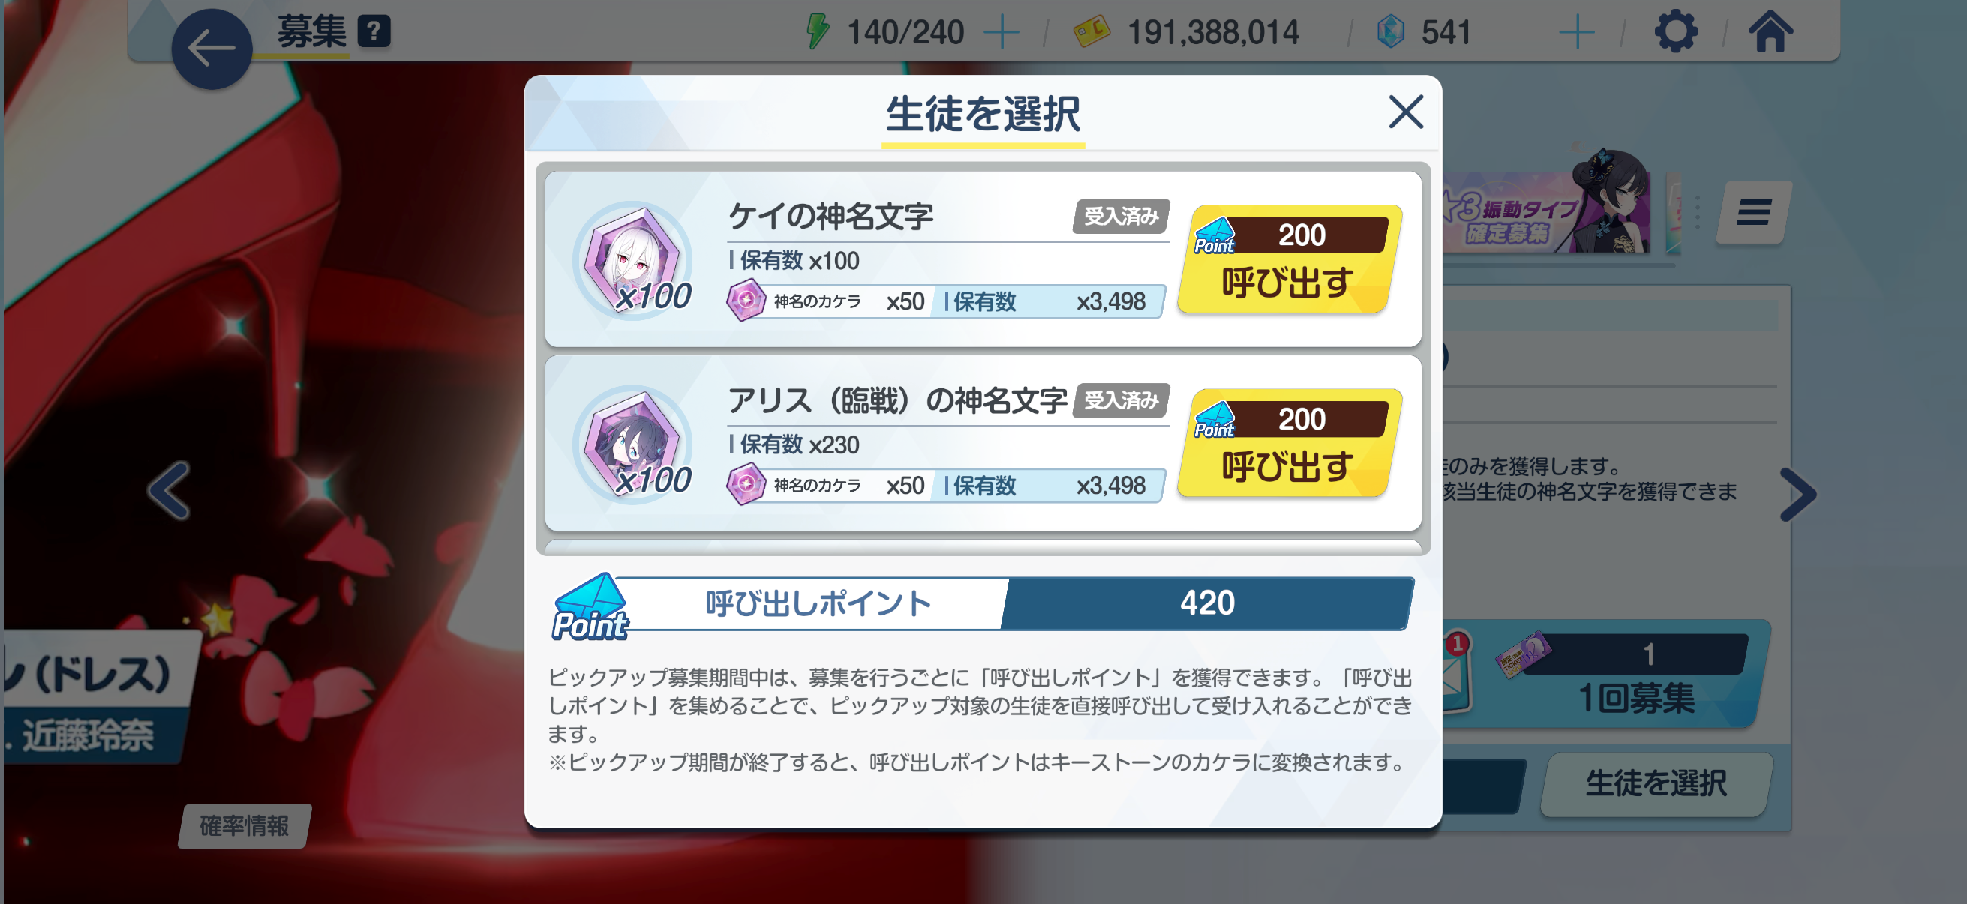Screen dimensions: 1967x904
Task: Open settings gear icon
Action: point(1675,32)
